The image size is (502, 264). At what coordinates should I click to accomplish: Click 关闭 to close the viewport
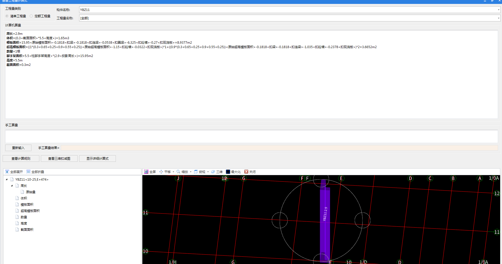click(x=250, y=172)
